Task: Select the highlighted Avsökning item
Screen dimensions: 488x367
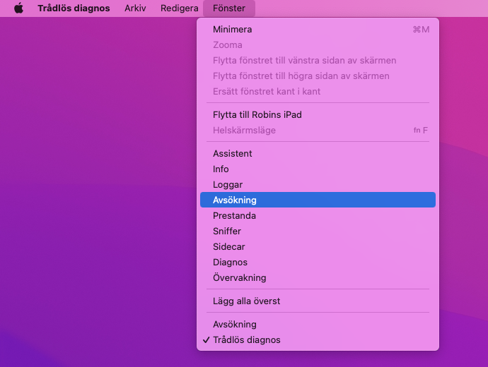Action: [x=234, y=200]
